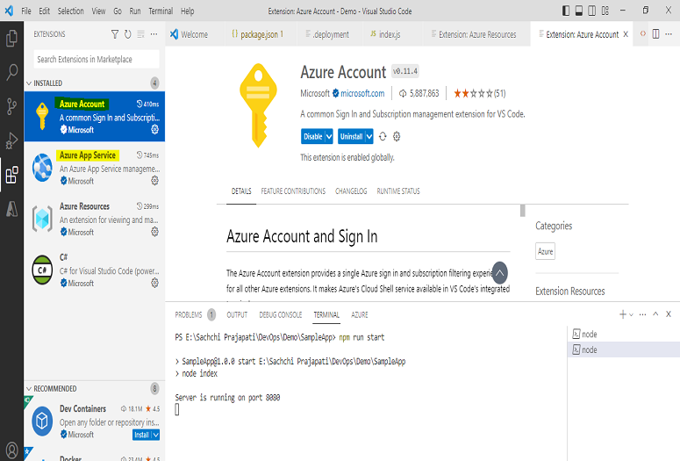Viewport: 680px width, 461px height.
Task: Open the RUNTIME STATUS tab
Action: [398, 191]
